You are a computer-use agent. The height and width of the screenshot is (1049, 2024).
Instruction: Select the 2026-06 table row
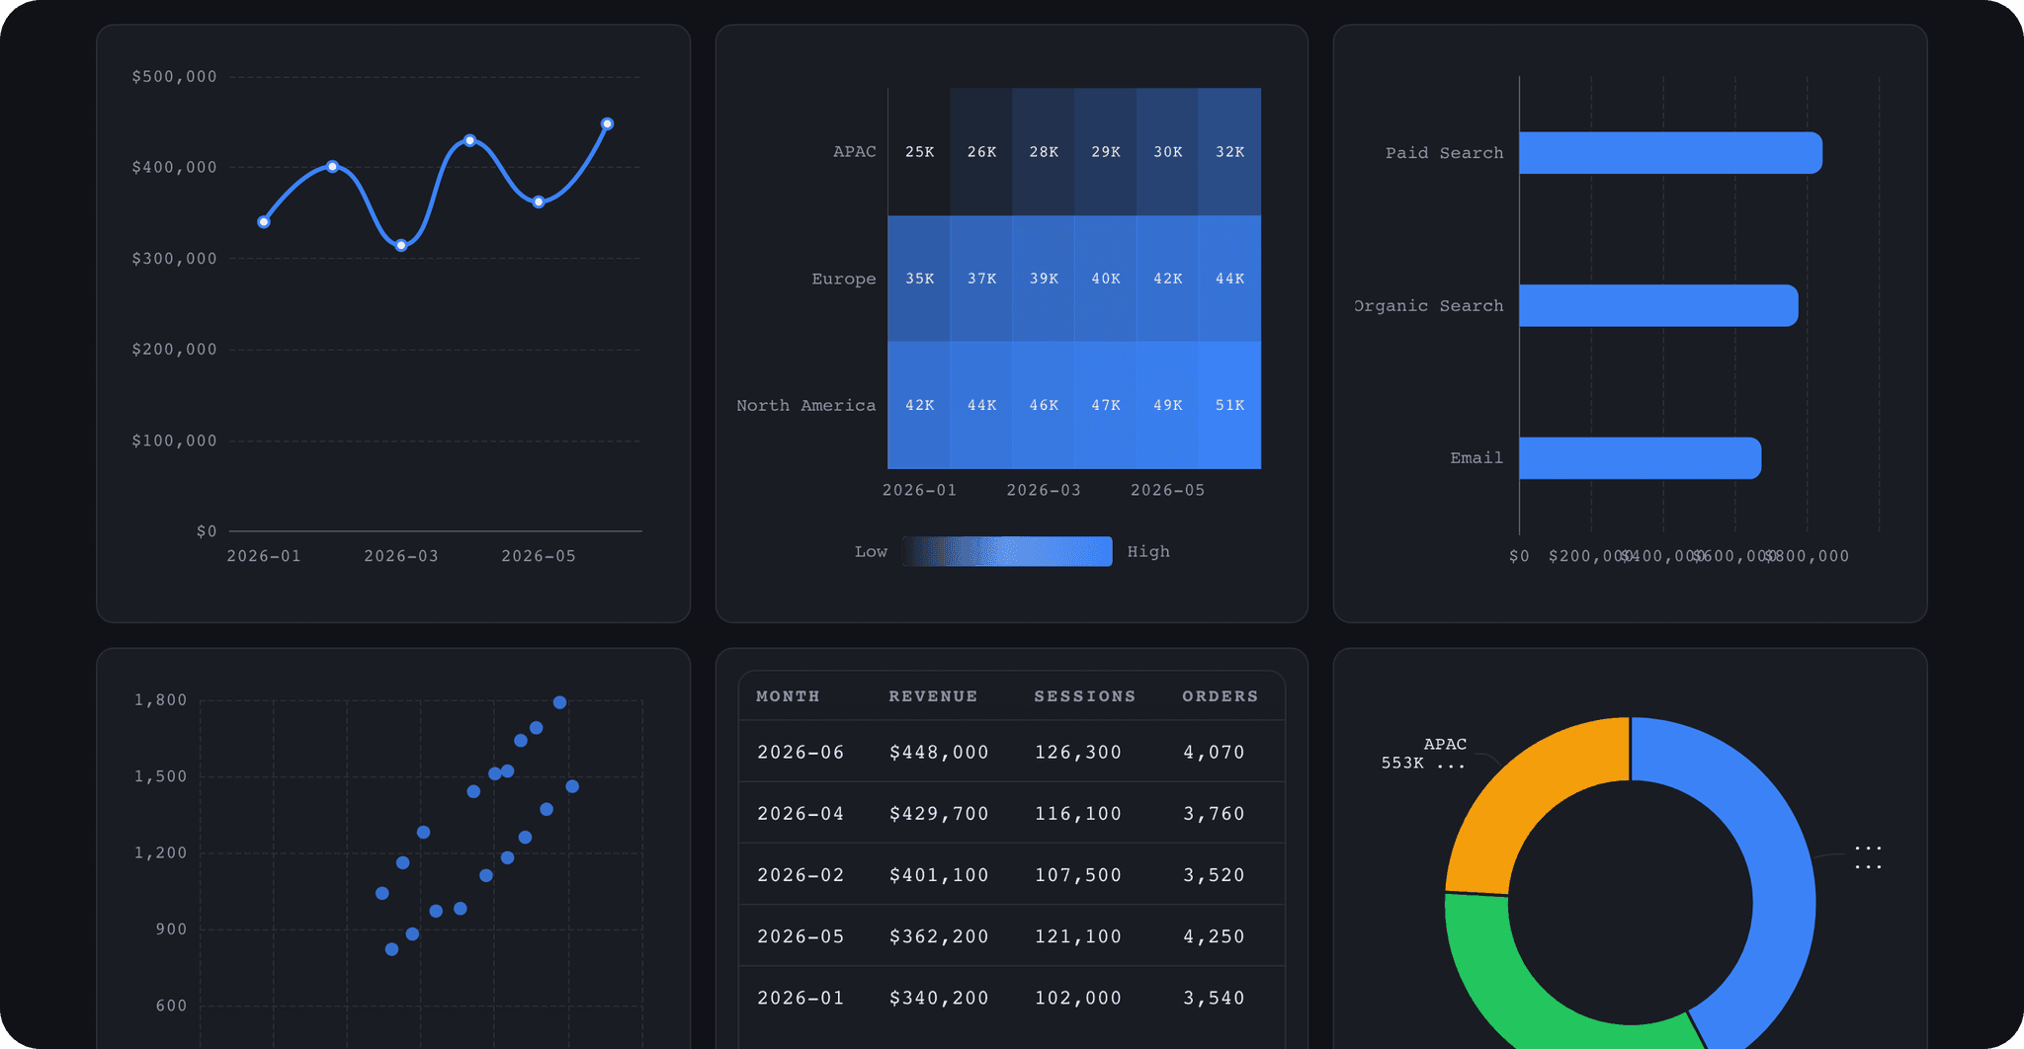(1010, 751)
